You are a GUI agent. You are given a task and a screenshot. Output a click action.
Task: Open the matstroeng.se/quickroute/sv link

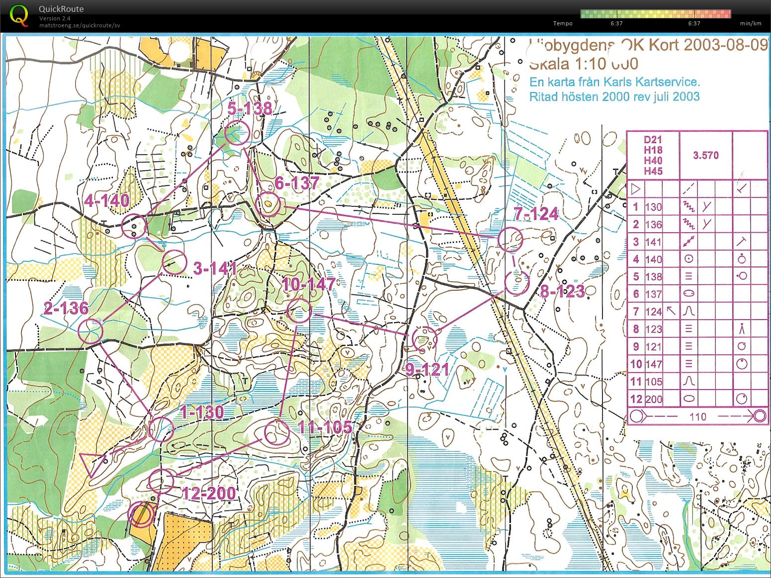[x=80, y=25]
